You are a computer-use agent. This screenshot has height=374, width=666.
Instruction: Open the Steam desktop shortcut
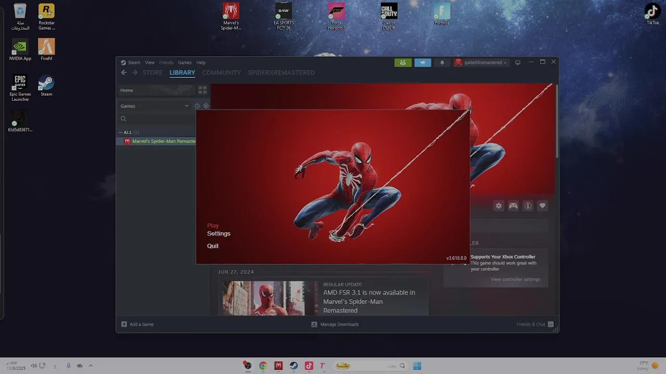point(46,86)
